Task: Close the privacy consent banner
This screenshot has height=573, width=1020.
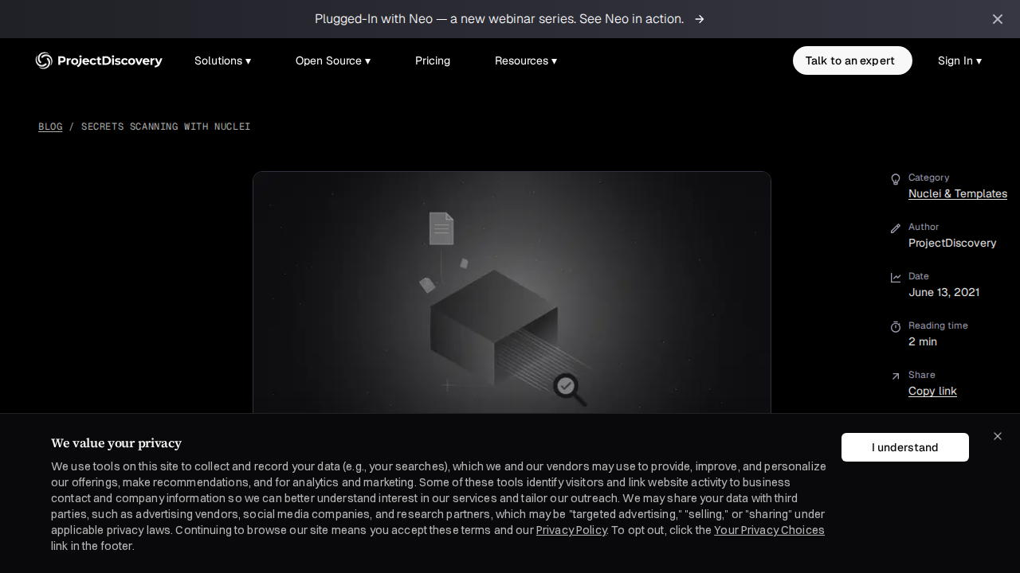Action: (998, 436)
